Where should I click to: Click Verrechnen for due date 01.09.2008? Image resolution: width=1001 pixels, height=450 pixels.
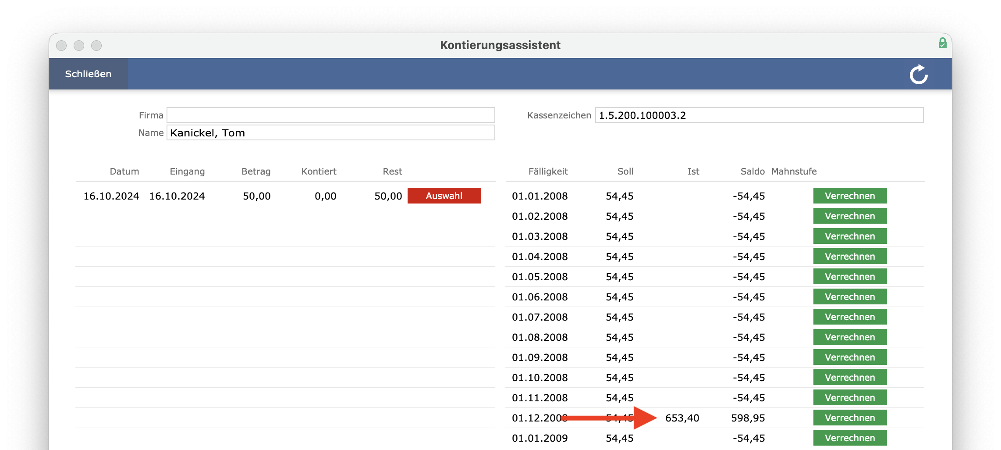click(850, 357)
